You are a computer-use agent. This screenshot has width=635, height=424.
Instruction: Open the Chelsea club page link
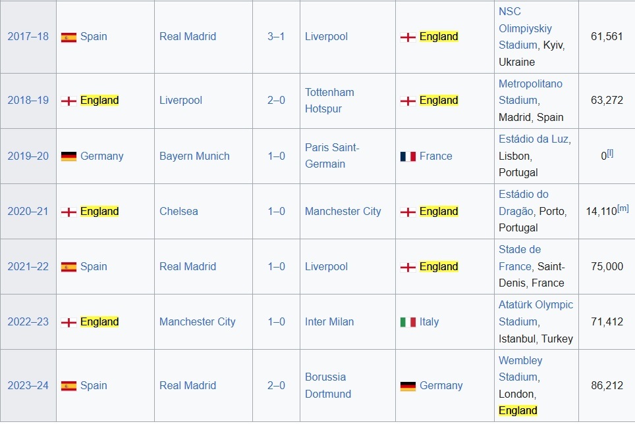[179, 212]
